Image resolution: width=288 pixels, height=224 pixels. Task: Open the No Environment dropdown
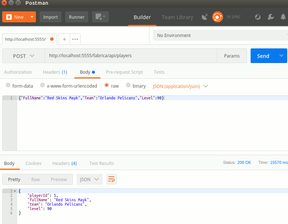tap(220, 36)
